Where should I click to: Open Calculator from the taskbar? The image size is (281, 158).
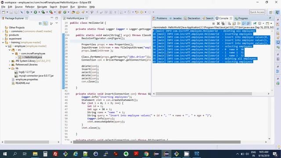point(45,154)
